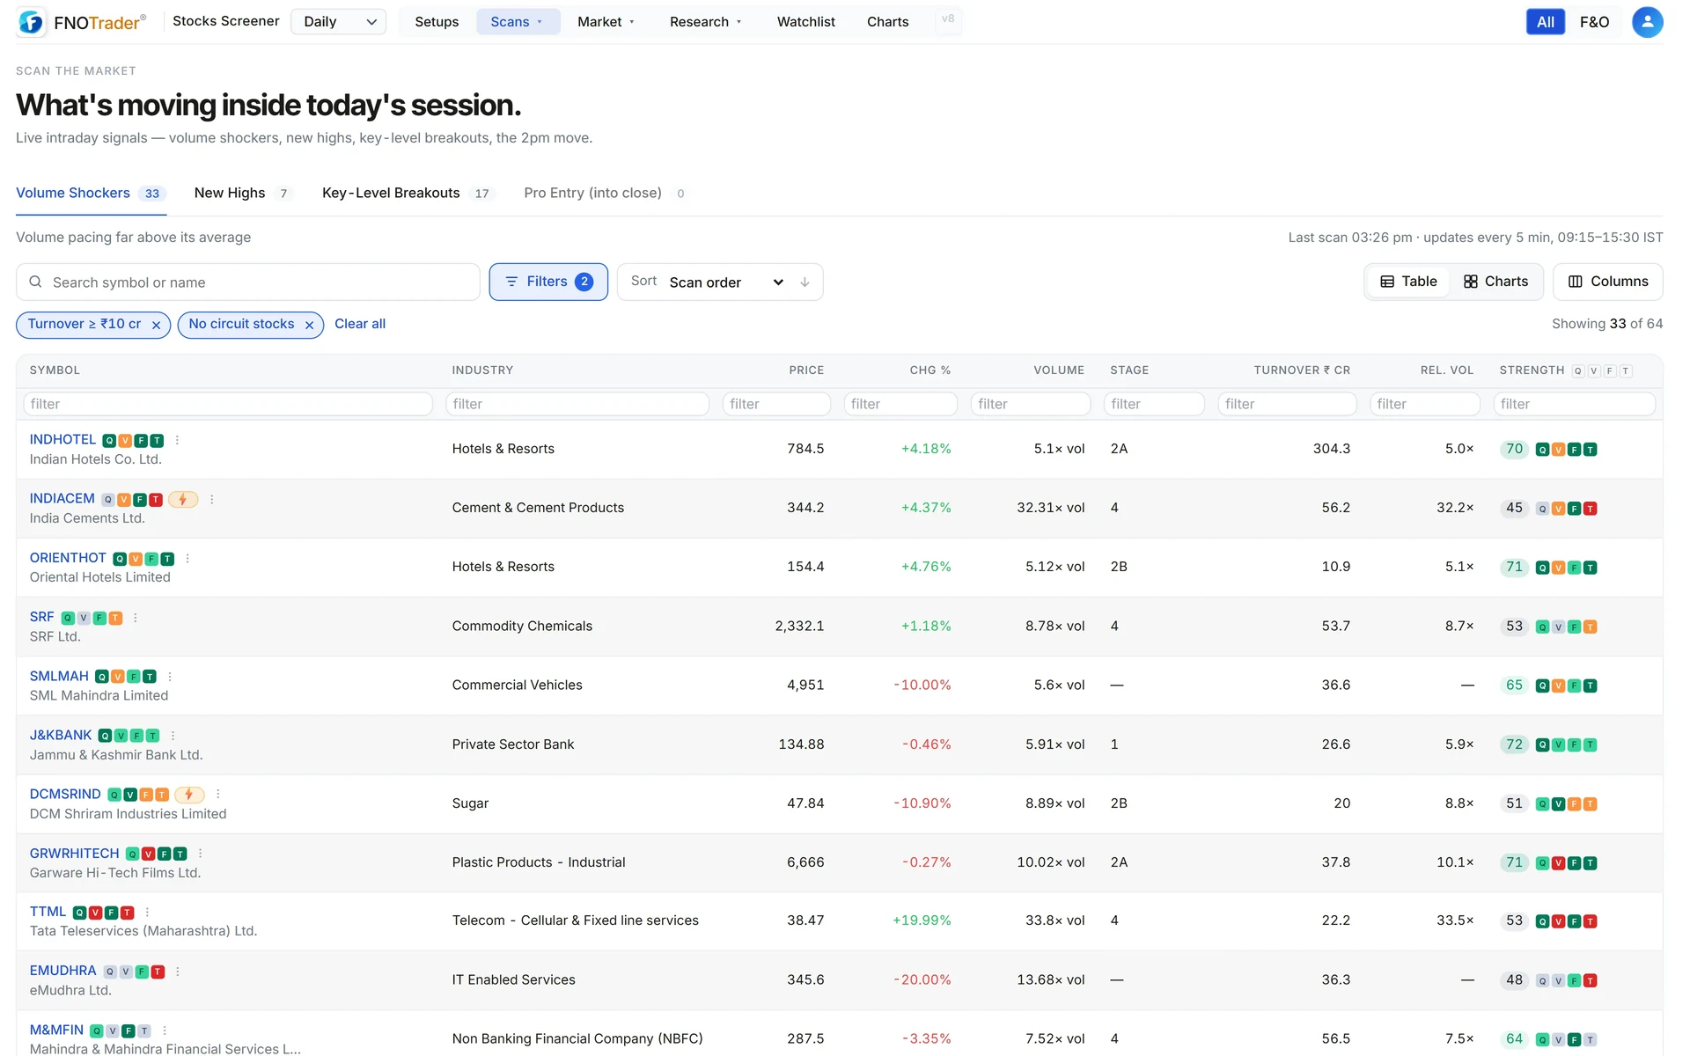
Task: Click the Industry column filter box
Action: 577,404
